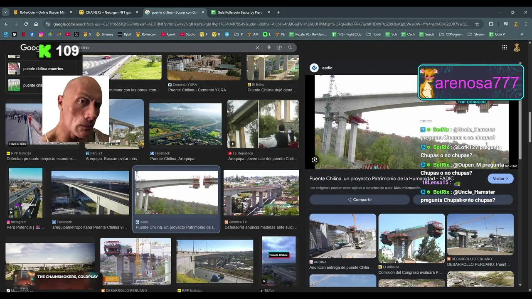Open the P bookmark folder

point(238,34)
